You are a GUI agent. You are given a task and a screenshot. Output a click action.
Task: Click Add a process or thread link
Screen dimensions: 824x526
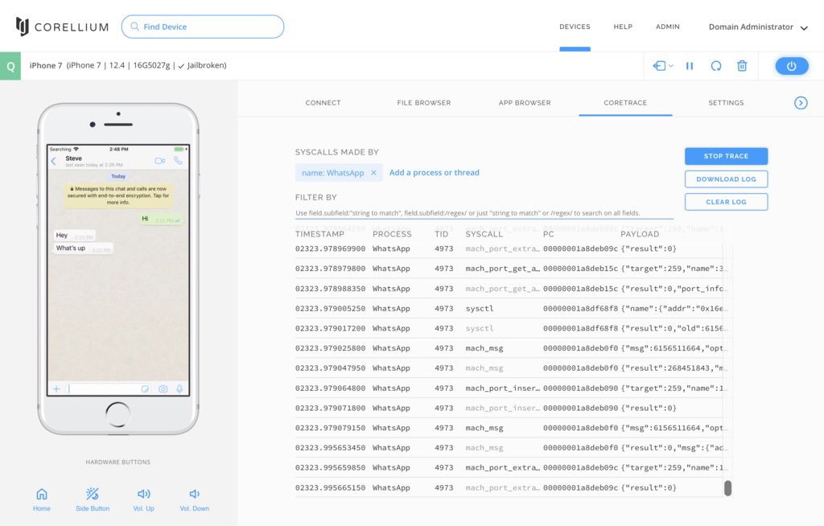point(434,172)
